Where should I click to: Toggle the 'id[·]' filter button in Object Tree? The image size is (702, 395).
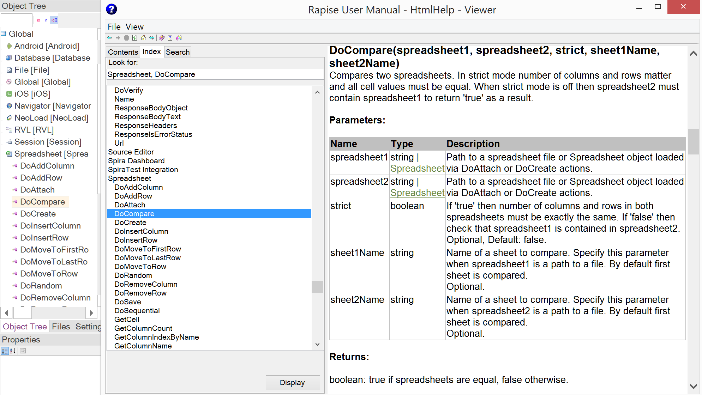[x=54, y=20]
